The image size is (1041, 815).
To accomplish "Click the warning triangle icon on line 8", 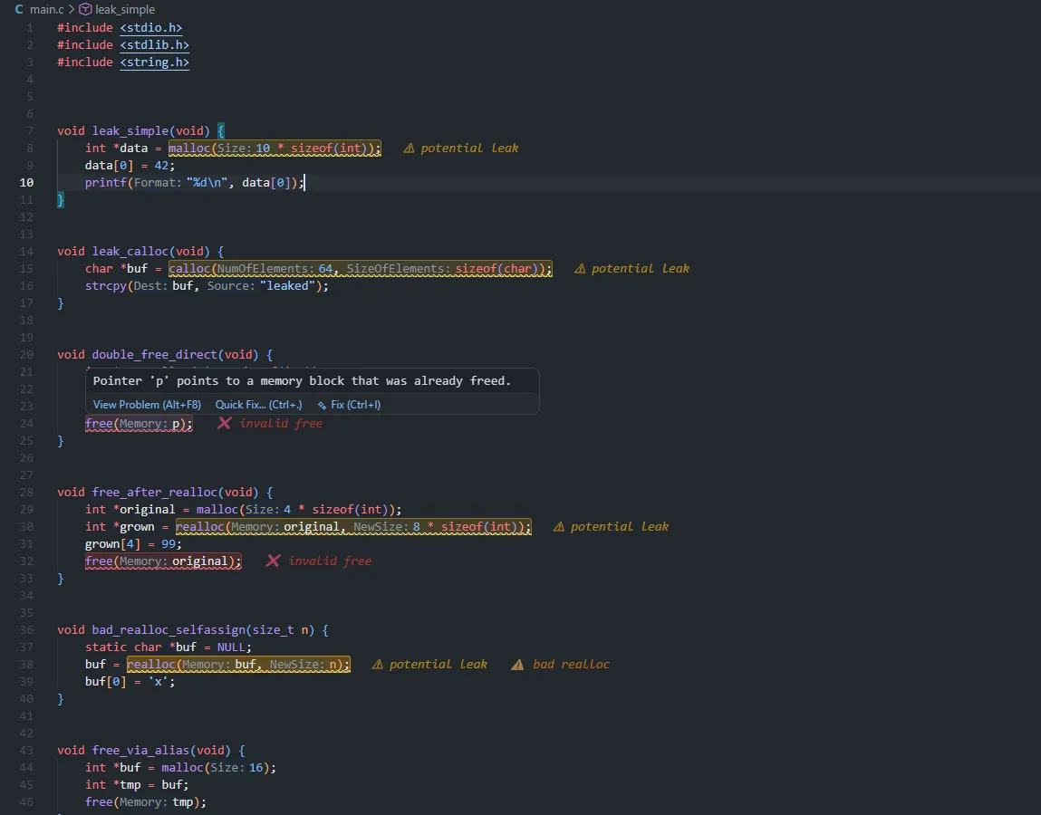I will pyautogui.click(x=409, y=148).
